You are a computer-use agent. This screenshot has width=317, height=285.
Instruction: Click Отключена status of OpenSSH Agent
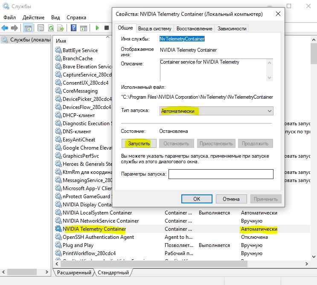click(254, 237)
